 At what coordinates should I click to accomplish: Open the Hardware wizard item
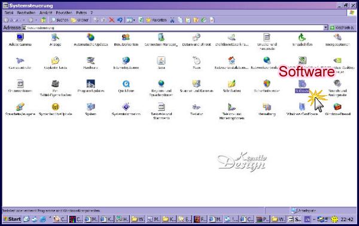[91, 63]
